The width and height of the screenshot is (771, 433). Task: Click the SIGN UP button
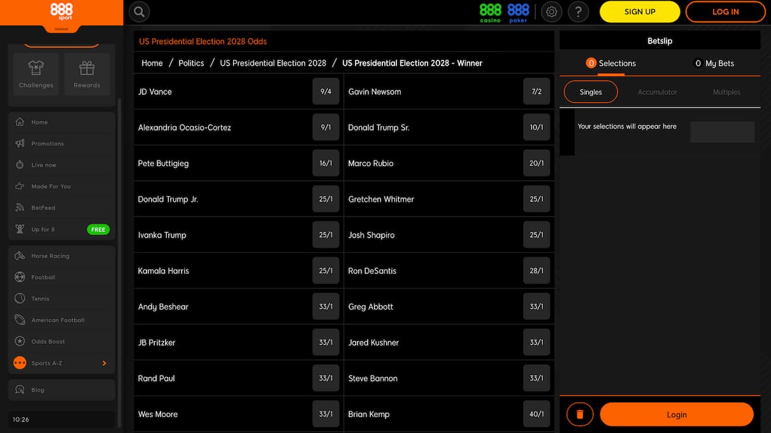point(639,11)
